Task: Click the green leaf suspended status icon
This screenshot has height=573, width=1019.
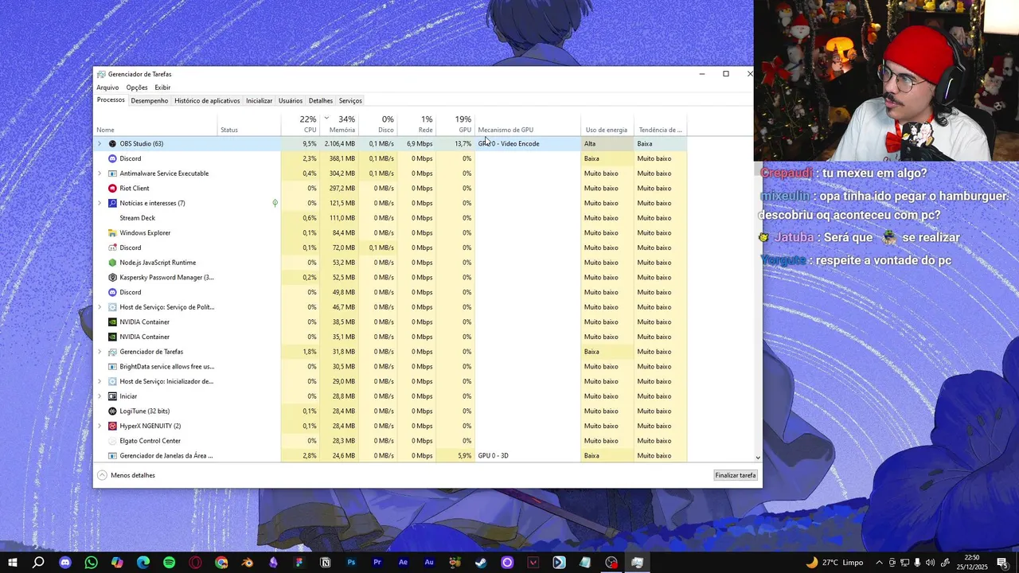Action: [275, 203]
